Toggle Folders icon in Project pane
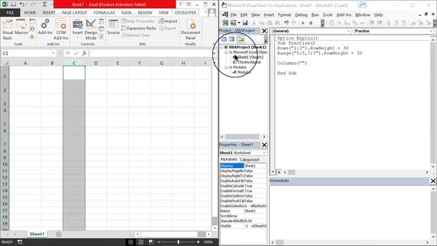Image resolution: width=437 pixels, height=246 pixels. (x=240, y=40)
